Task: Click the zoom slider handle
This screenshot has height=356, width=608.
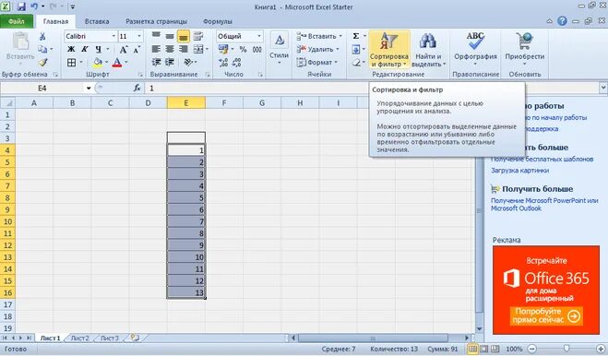Action: 566,349
